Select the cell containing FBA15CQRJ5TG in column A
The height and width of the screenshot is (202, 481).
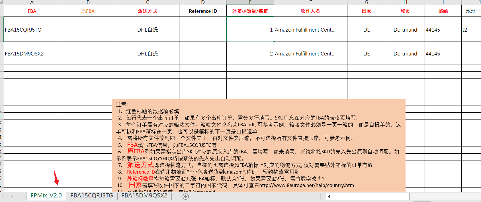pos(32,29)
